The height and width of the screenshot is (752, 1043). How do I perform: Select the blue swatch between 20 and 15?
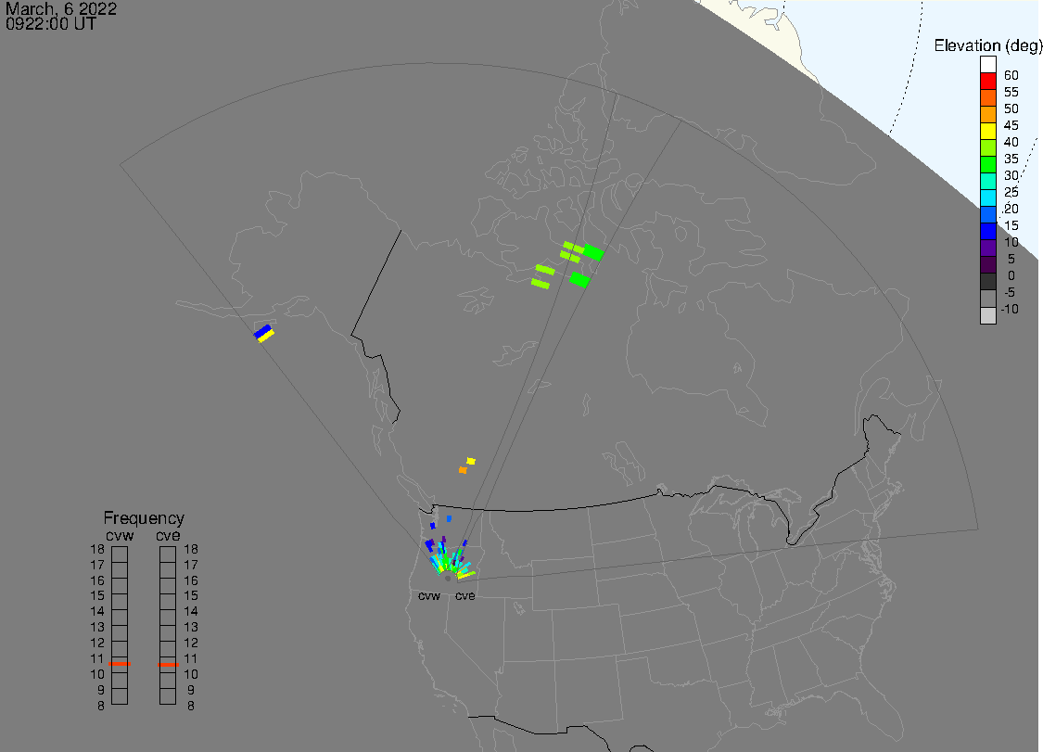(987, 214)
